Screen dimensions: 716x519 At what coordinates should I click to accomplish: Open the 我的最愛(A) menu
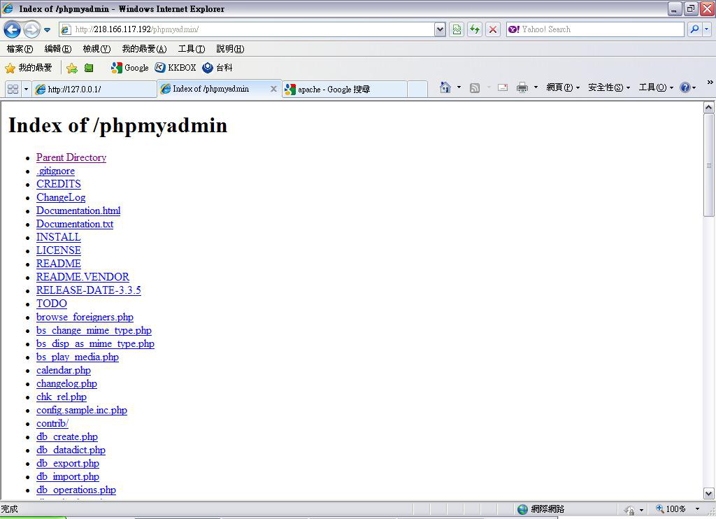pos(144,49)
